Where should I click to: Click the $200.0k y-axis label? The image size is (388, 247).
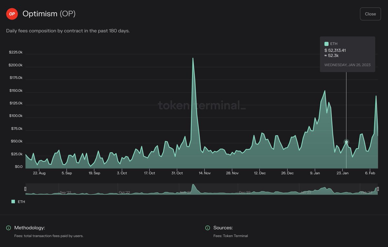pyautogui.click(x=16, y=65)
